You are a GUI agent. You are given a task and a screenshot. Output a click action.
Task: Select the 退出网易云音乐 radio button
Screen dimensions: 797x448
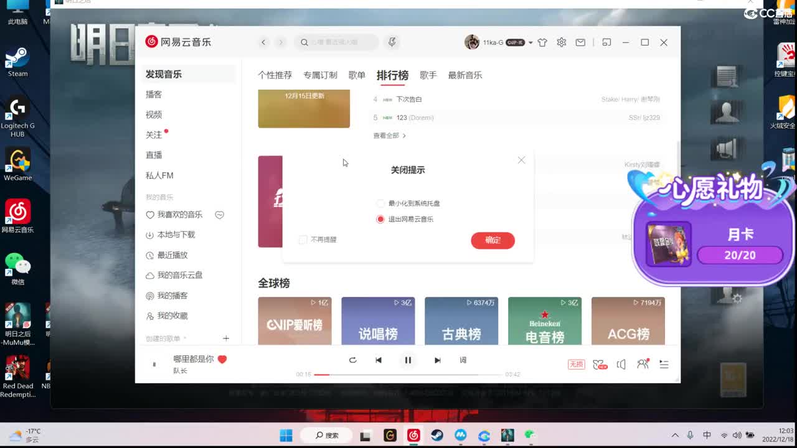380,219
